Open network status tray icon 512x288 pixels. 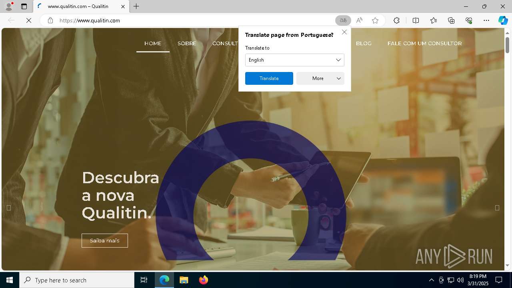(451, 280)
